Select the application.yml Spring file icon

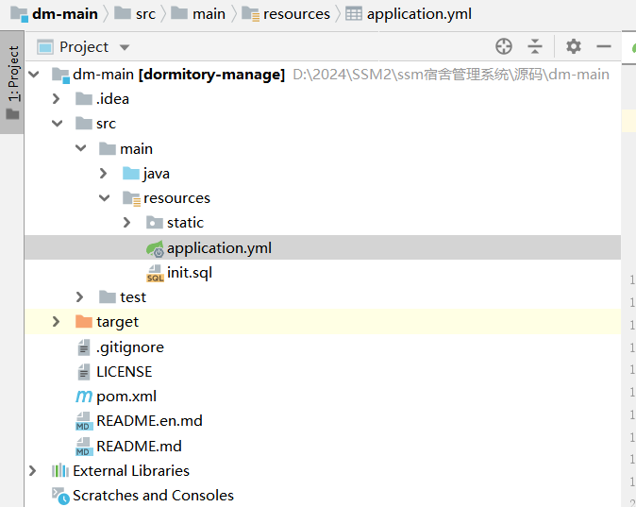pyautogui.click(x=155, y=248)
